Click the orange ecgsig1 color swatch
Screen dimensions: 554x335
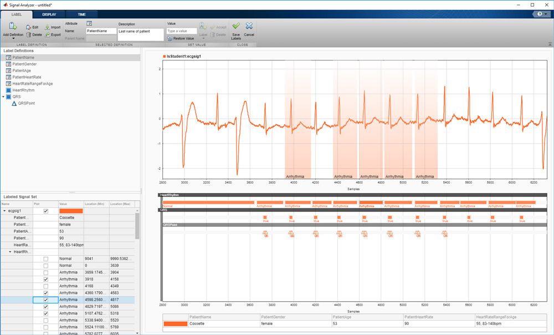pos(70,211)
